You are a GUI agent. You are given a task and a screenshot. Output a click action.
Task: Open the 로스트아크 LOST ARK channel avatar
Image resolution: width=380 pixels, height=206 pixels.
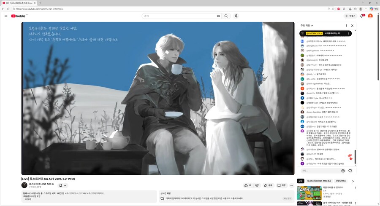[24, 185]
